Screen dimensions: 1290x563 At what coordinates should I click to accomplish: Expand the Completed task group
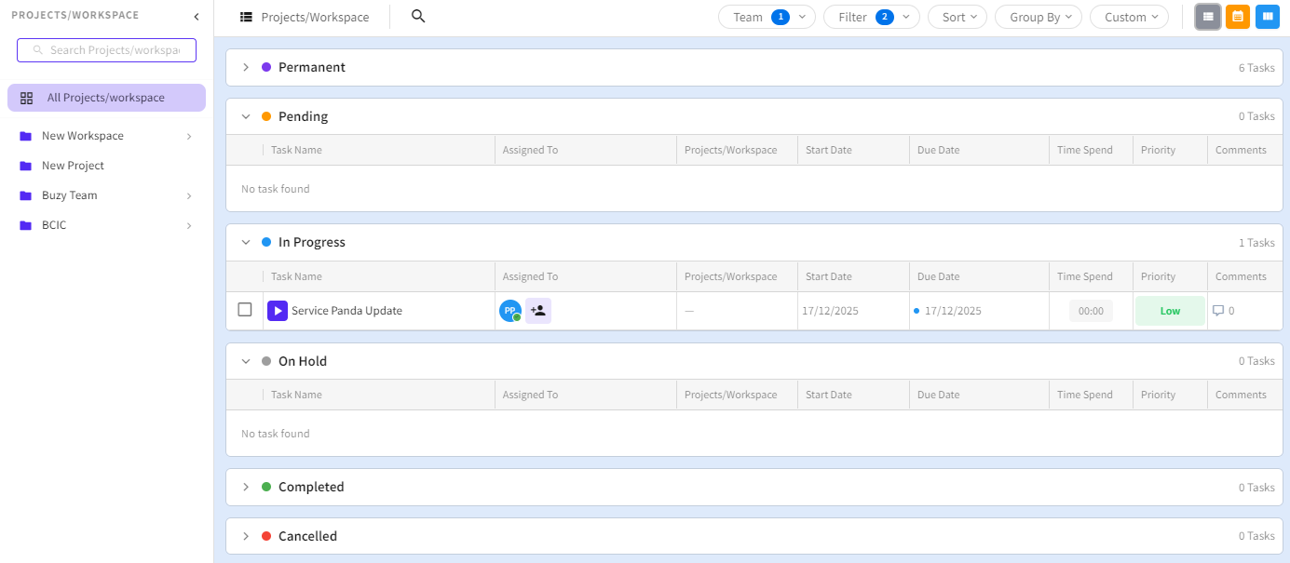pos(246,487)
